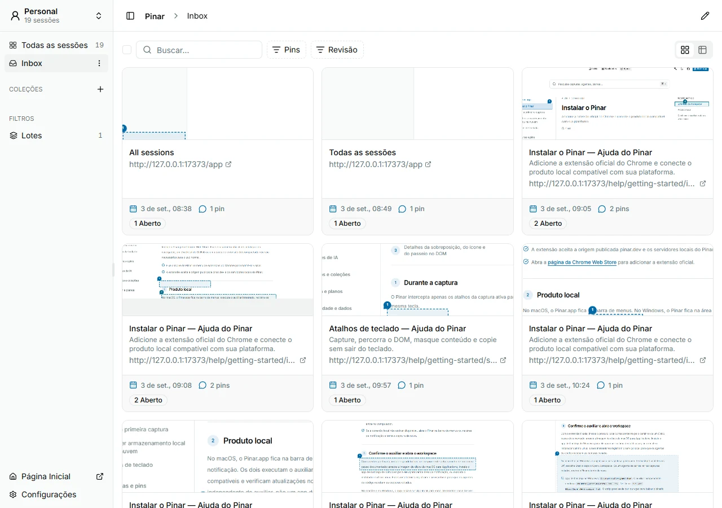
Task: Switch to table view layout
Action: pos(702,50)
